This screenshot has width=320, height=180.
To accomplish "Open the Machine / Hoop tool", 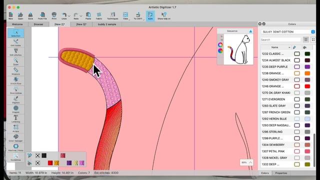I will [15, 148].
